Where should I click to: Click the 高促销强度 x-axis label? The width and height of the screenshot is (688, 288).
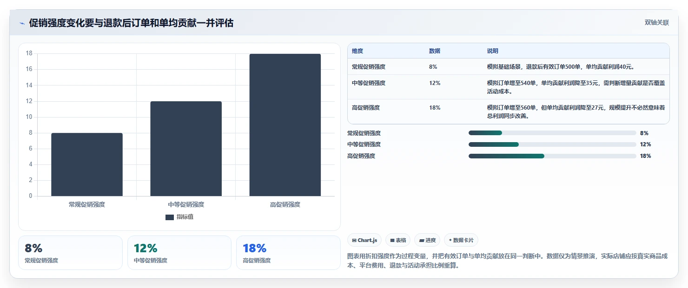[285, 204]
